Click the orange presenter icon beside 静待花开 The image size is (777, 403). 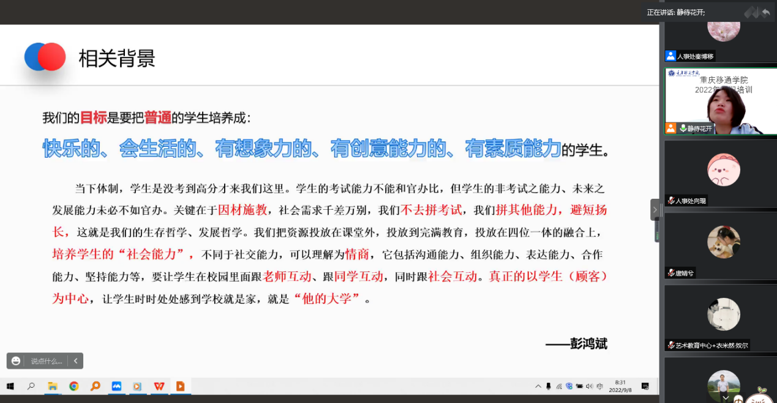coord(670,128)
